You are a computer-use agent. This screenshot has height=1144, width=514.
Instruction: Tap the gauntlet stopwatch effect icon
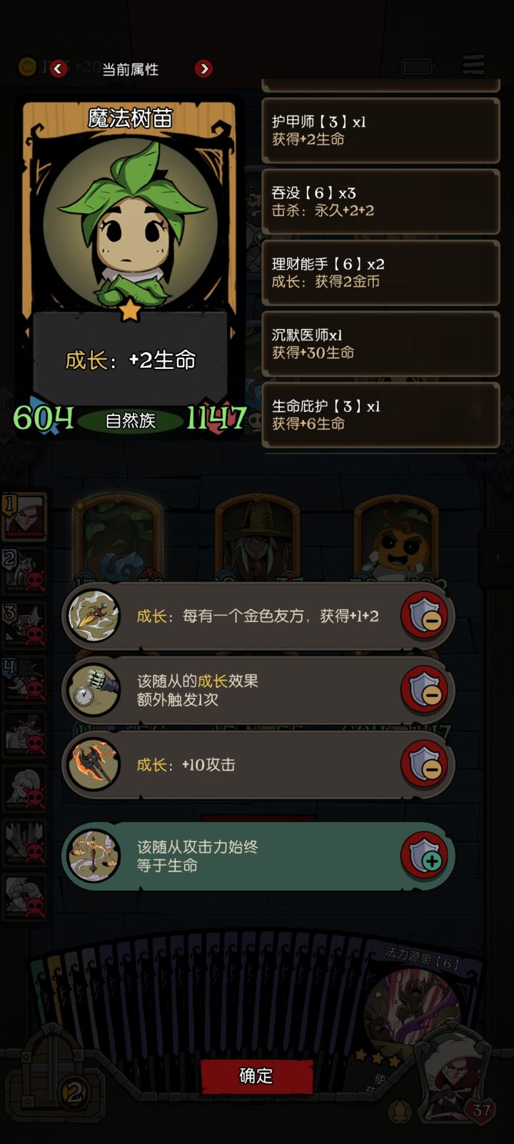[x=94, y=690]
